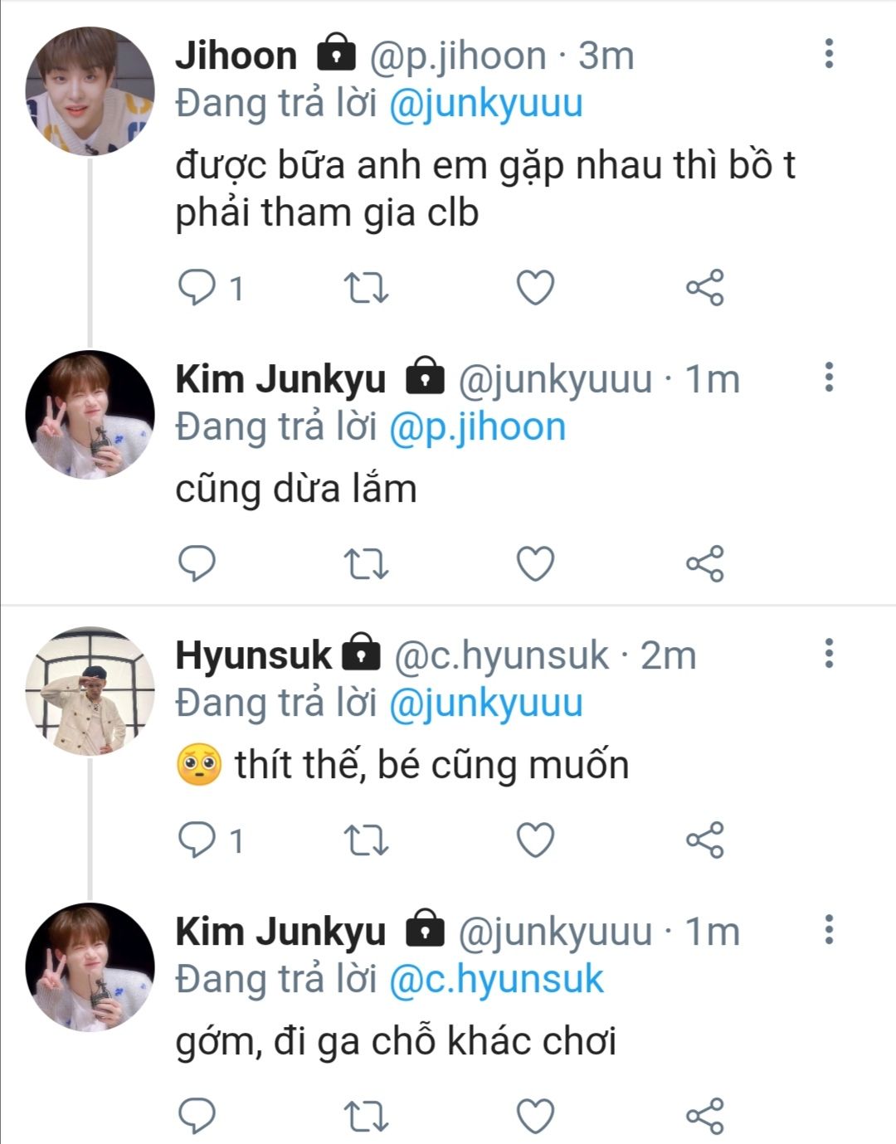Open more options on Junkyu's last tweet

coord(828,930)
